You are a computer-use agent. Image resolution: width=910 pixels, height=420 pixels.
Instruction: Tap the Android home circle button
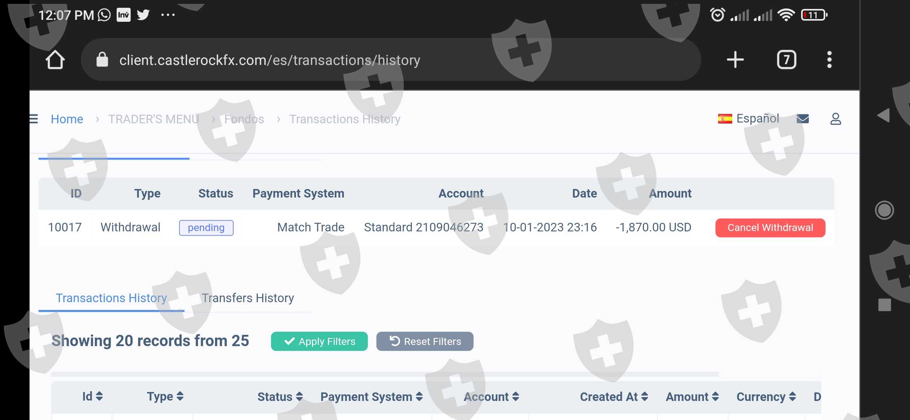(884, 210)
